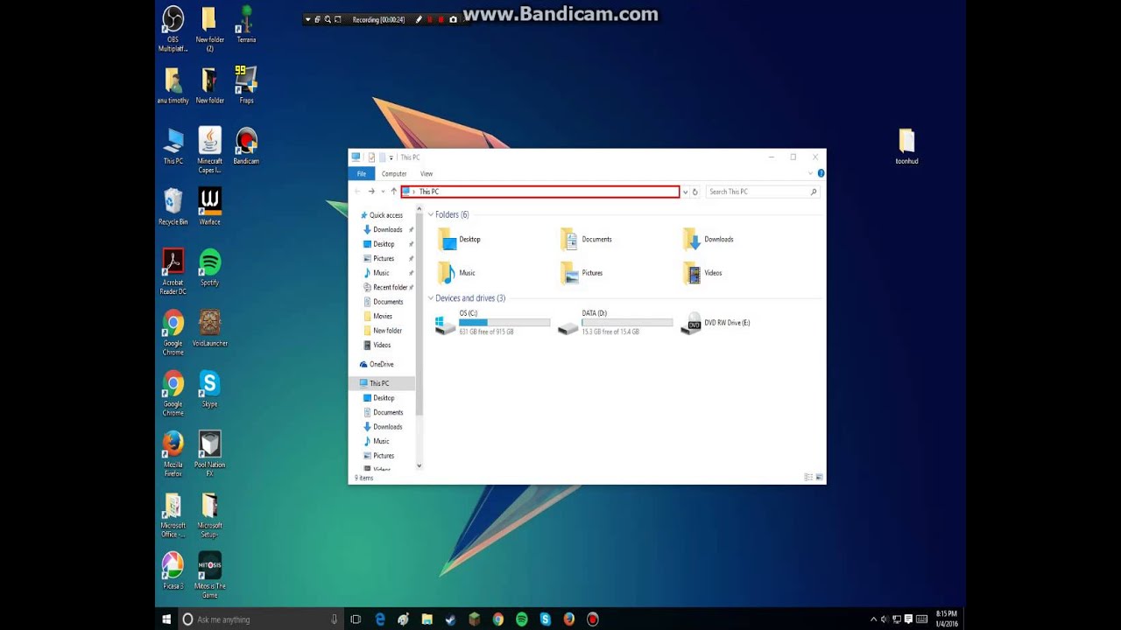
Task: Open the address bar history dropdown
Action: point(685,192)
